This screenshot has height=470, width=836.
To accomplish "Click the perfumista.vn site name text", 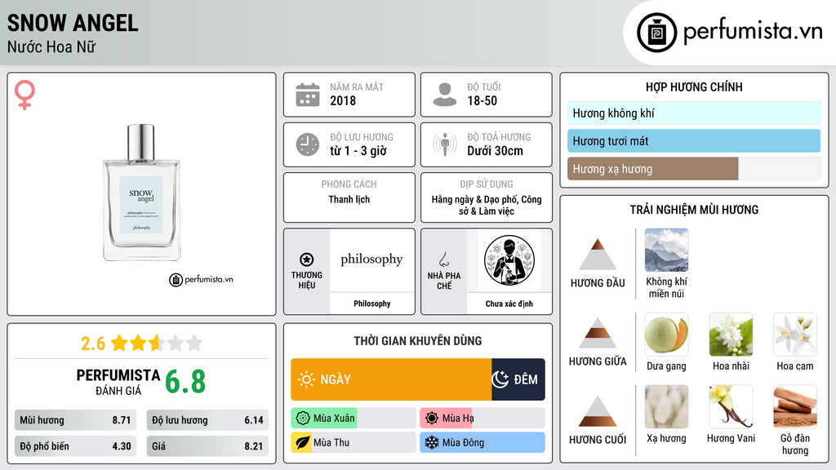I will tap(753, 32).
